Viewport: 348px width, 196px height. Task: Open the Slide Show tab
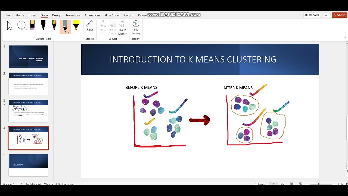click(x=112, y=15)
